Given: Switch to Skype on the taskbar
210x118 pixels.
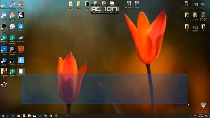Looking at the screenshot, I should (46, 116).
